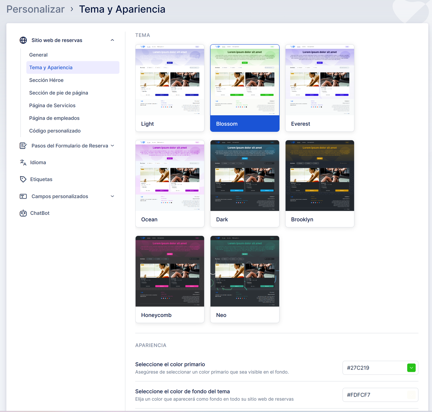Expand Pasos del Formulario de Reserva
432x412 pixels.
pyautogui.click(x=113, y=146)
